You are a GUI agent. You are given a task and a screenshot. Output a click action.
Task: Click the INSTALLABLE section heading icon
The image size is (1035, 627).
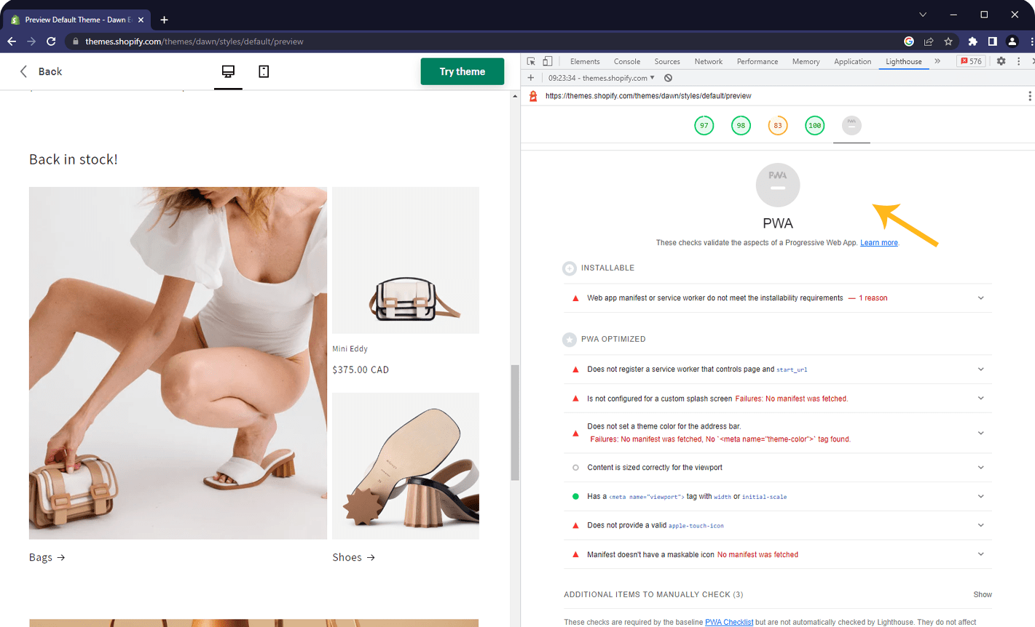point(570,268)
